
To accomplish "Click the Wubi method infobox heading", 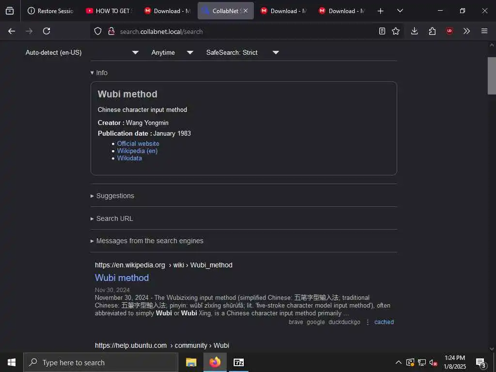I will click(x=127, y=94).
